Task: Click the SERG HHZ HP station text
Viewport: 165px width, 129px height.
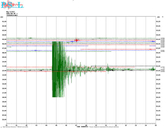Action: click(11, 13)
